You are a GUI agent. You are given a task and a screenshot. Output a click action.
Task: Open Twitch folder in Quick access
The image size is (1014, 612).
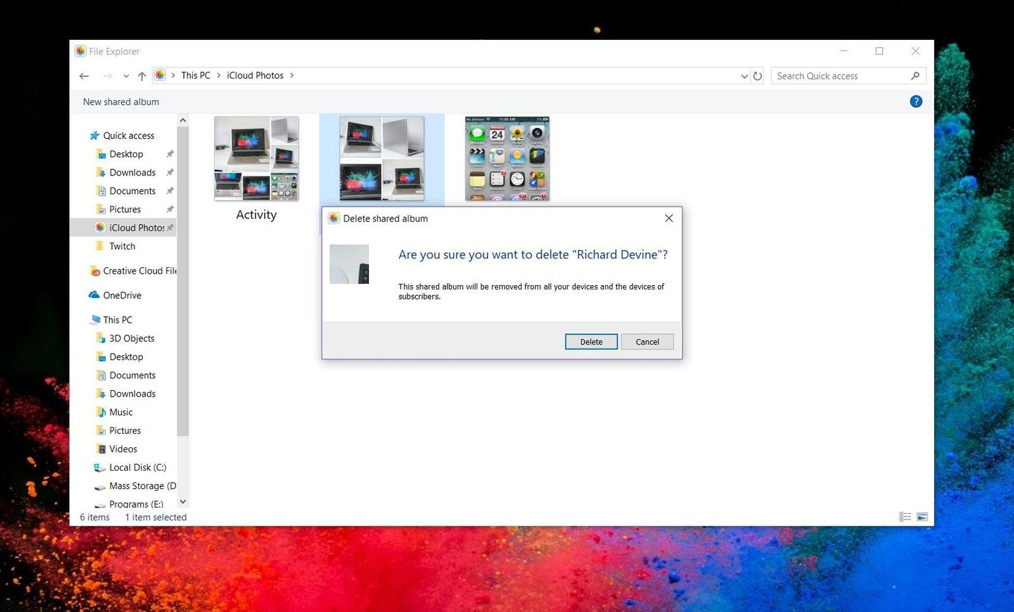point(122,246)
